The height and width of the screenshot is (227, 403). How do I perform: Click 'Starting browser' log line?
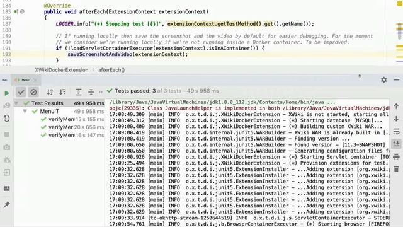[249, 224]
